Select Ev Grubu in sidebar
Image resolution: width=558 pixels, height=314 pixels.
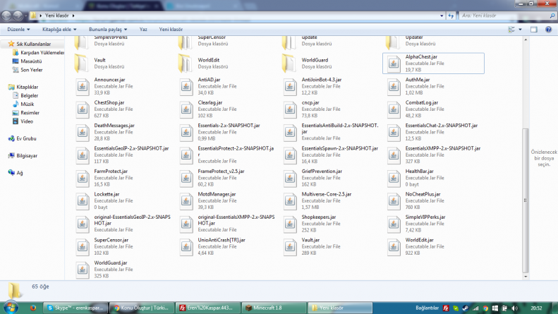[x=26, y=138]
